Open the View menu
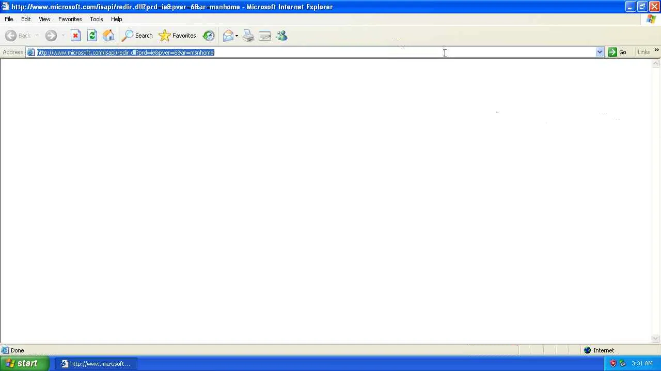 tap(44, 19)
